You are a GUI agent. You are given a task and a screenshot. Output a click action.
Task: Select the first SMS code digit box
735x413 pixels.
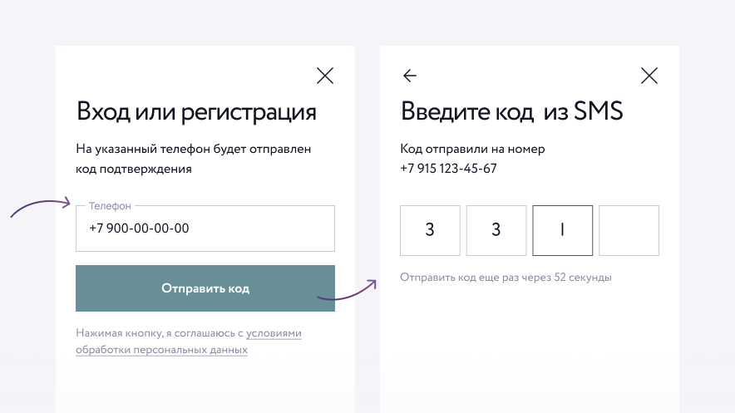click(x=430, y=230)
